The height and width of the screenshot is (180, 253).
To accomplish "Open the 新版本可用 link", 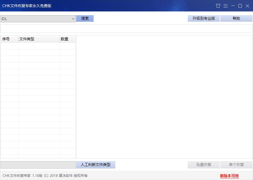I will point(229,176).
